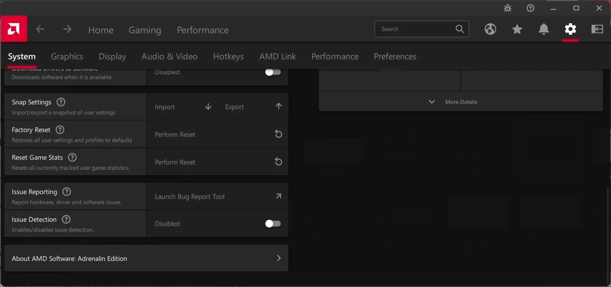This screenshot has width=611, height=287.
Task: Click 'Resets all currently tracked user game statistics'
Action: [70, 168]
